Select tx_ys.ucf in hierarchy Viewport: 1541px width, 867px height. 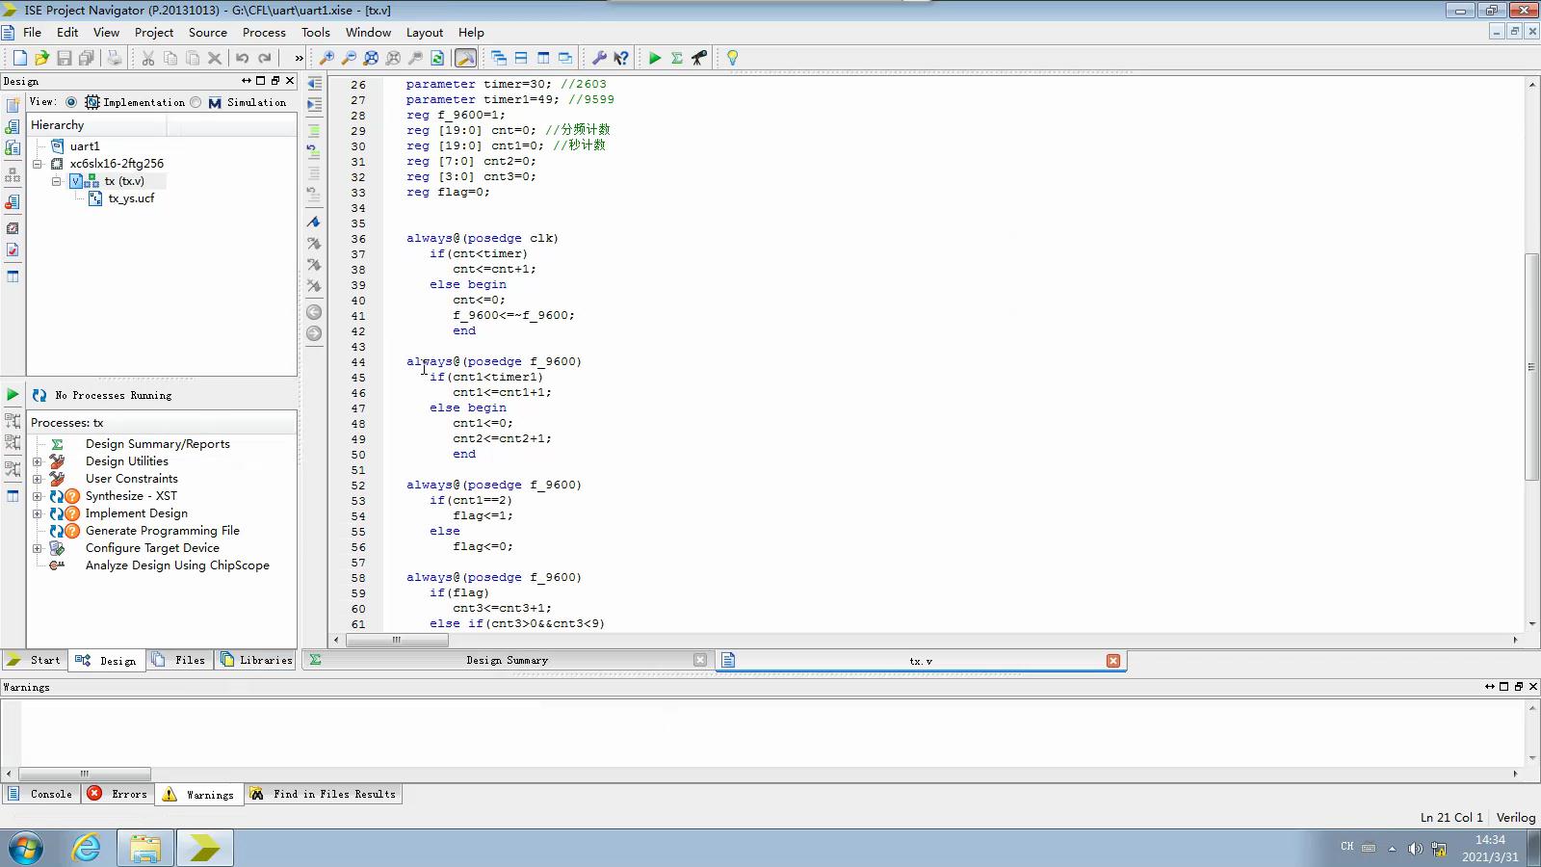coord(131,198)
